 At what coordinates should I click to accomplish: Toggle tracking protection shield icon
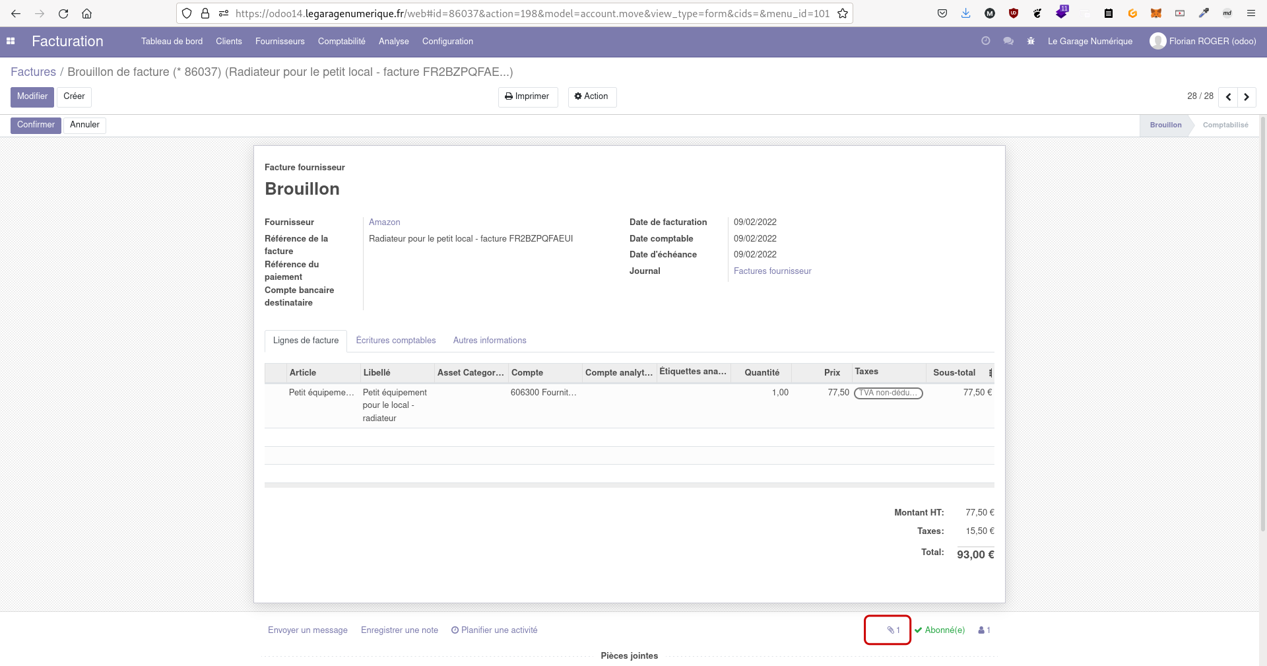coord(187,13)
